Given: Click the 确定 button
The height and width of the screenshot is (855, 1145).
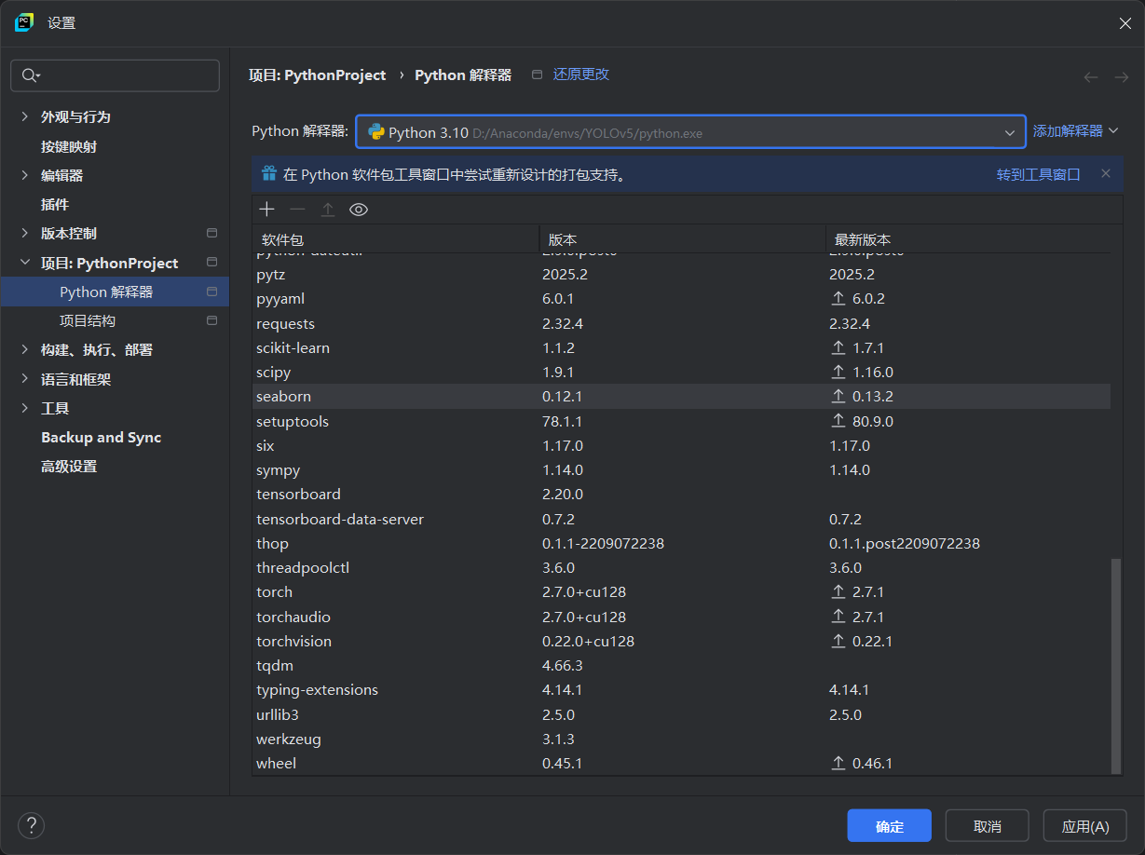Looking at the screenshot, I should point(890,826).
